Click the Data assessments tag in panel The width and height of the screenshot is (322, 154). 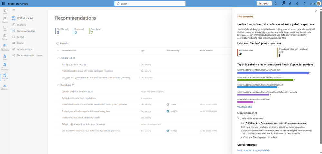coord(246,17)
